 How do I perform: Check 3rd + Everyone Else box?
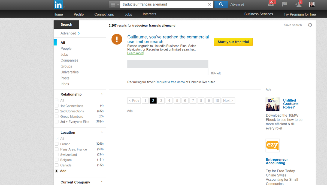[57, 122]
